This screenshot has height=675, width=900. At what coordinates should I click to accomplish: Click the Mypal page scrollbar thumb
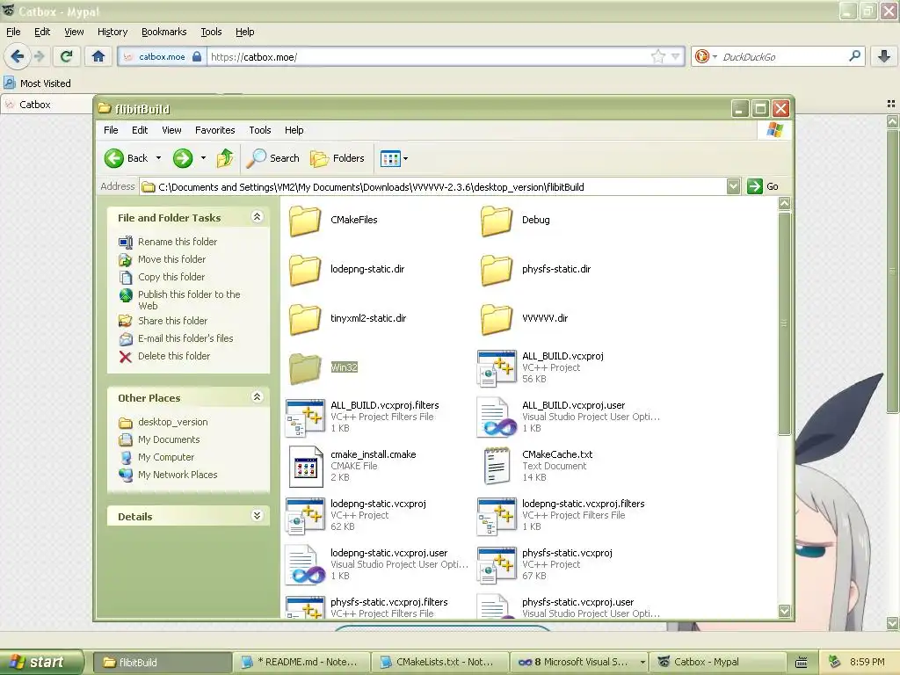pyautogui.click(x=892, y=270)
